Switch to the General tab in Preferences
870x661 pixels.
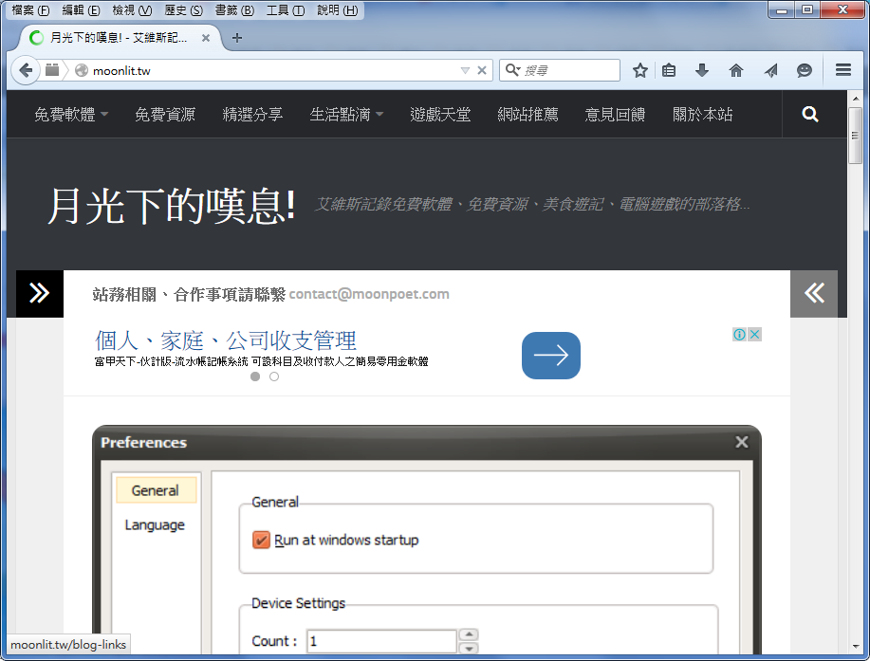pos(155,489)
